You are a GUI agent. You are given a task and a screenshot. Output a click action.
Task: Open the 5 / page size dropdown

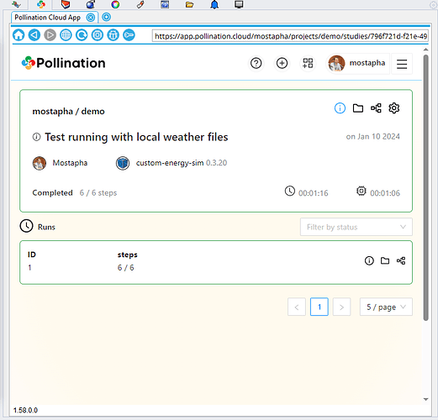coord(386,307)
